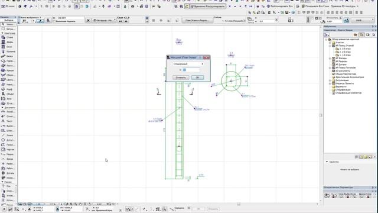Expand Индексы Проекта tree node

point(330,83)
